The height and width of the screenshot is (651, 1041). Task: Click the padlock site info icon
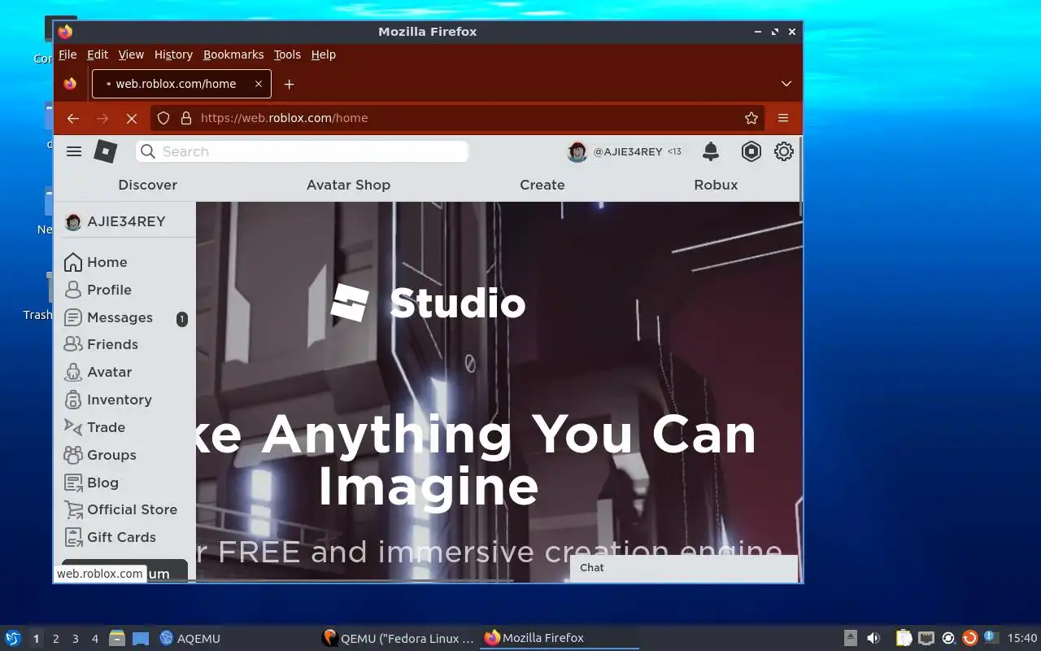185,118
